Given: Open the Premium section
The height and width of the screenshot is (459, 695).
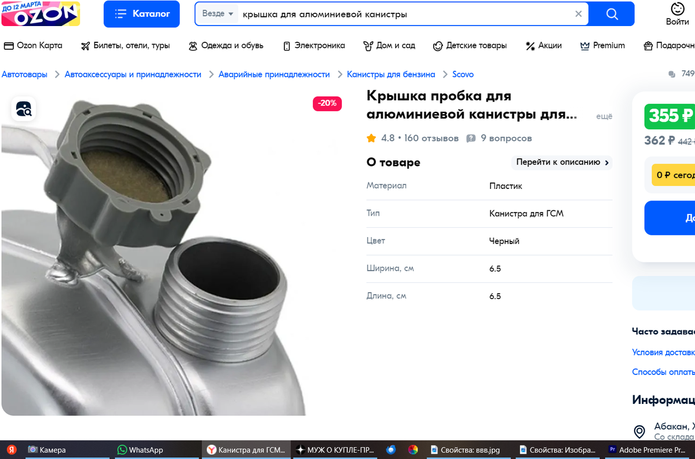Looking at the screenshot, I should (x=603, y=45).
